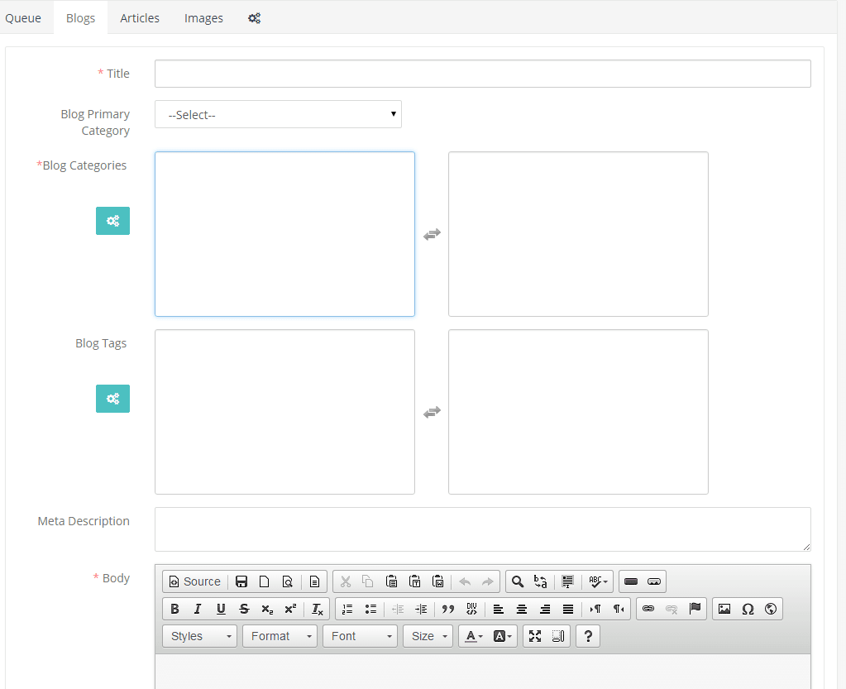Apply italic formatting in the editor
The height and width of the screenshot is (689, 846).
pyautogui.click(x=198, y=609)
